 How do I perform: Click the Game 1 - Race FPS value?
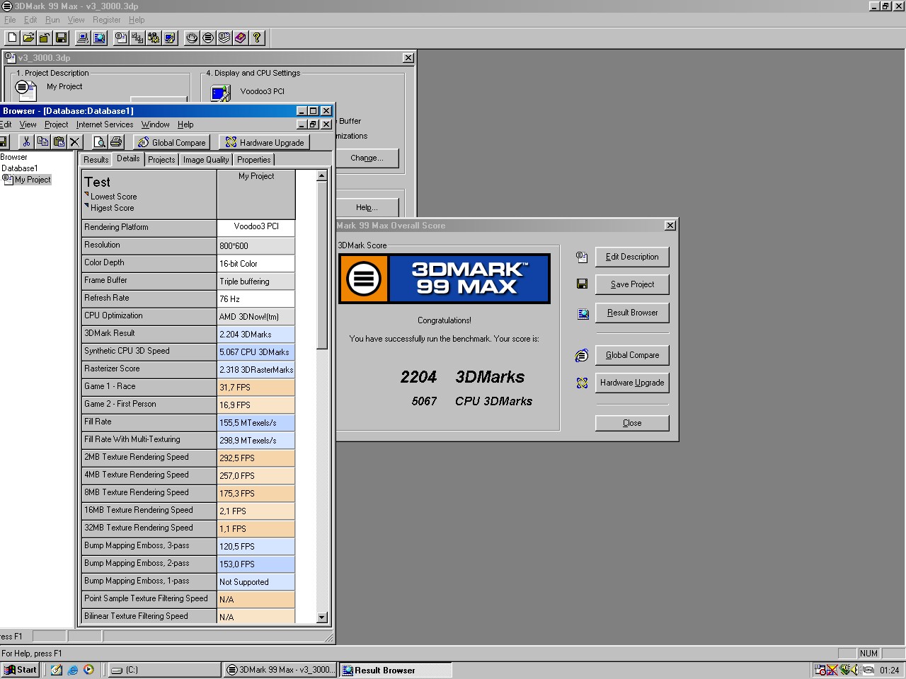pyautogui.click(x=256, y=387)
